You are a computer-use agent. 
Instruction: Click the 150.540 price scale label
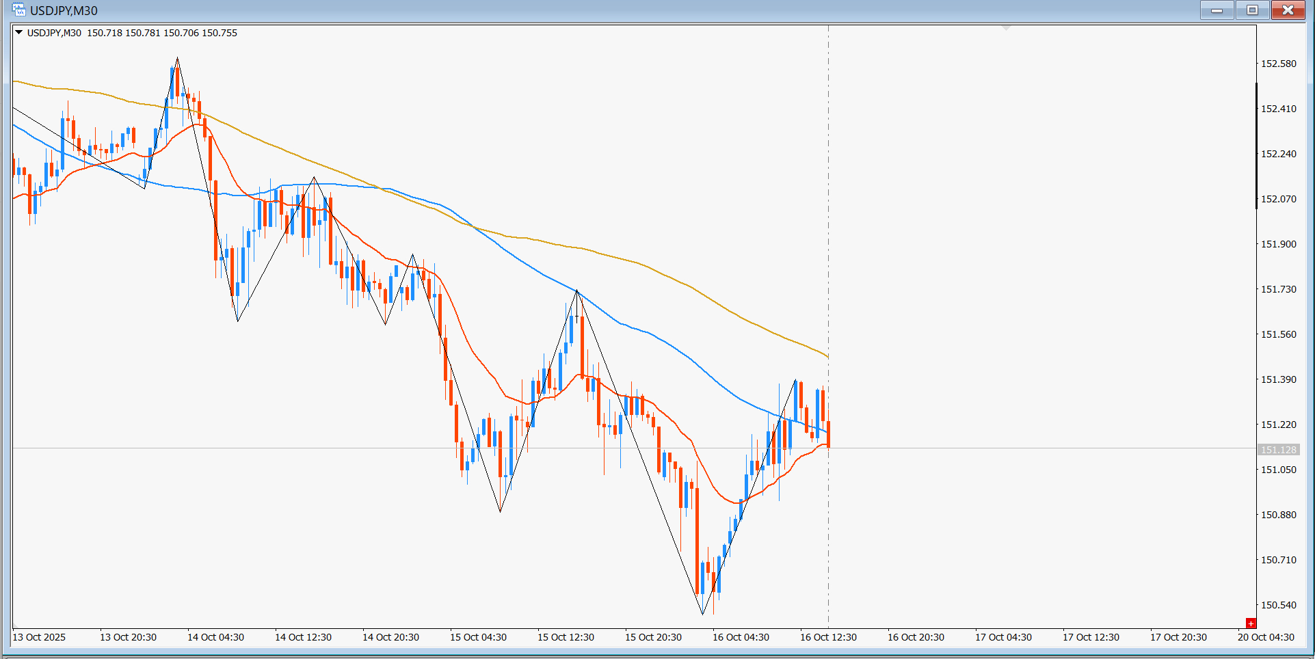[1279, 605]
